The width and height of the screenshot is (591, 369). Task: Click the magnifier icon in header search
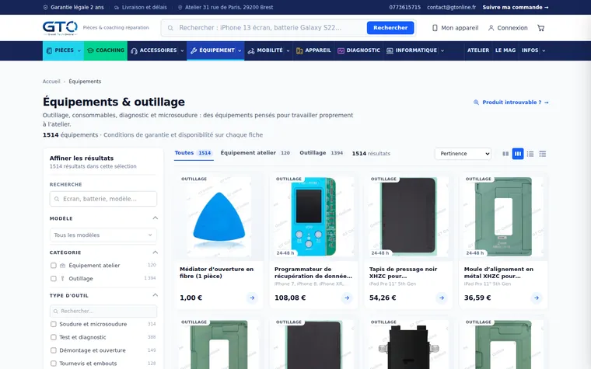(x=170, y=28)
